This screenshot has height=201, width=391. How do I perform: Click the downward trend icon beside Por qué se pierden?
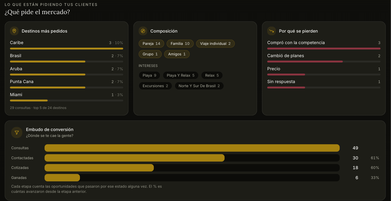[x=272, y=31]
